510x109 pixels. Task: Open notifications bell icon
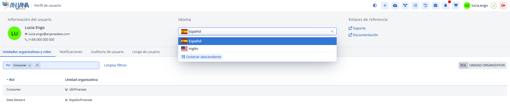[446, 5]
